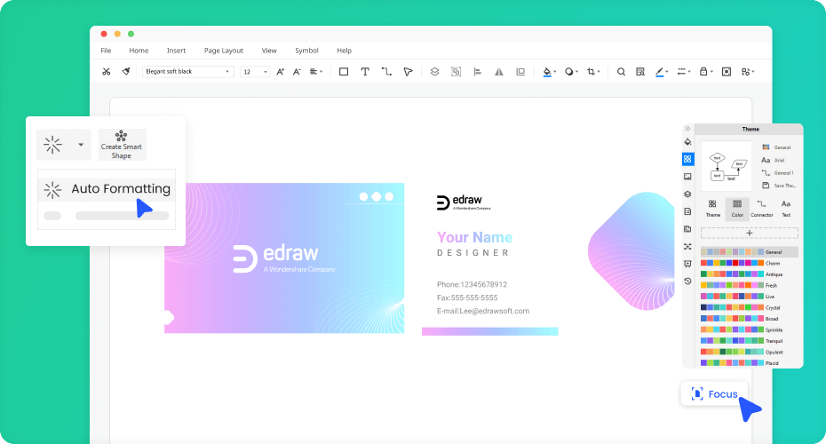Click the Find and Replace icon

(640, 72)
